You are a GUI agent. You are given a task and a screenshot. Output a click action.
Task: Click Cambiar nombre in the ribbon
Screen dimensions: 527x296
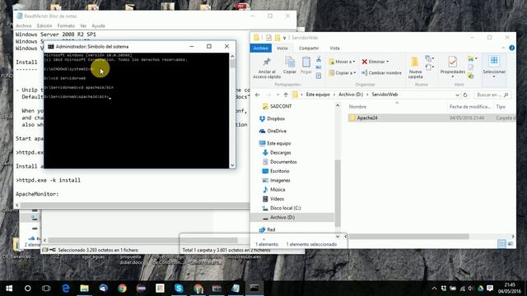[x=381, y=73]
